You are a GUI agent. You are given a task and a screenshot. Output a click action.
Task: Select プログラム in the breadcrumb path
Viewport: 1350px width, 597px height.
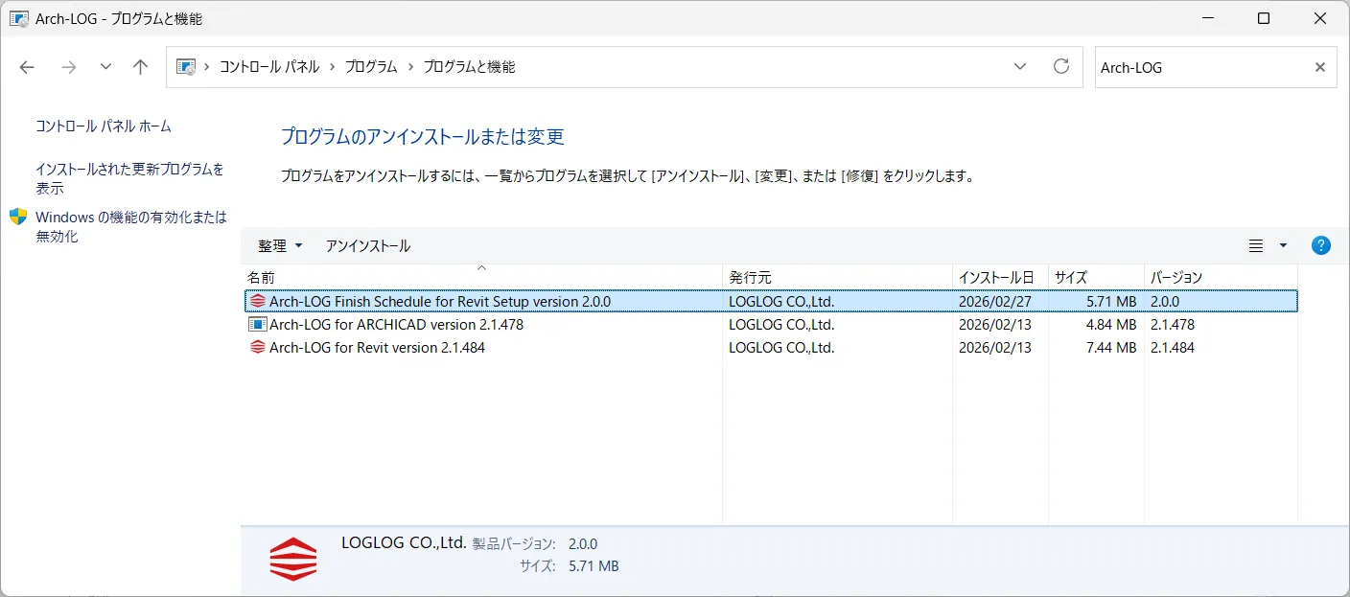371,67
